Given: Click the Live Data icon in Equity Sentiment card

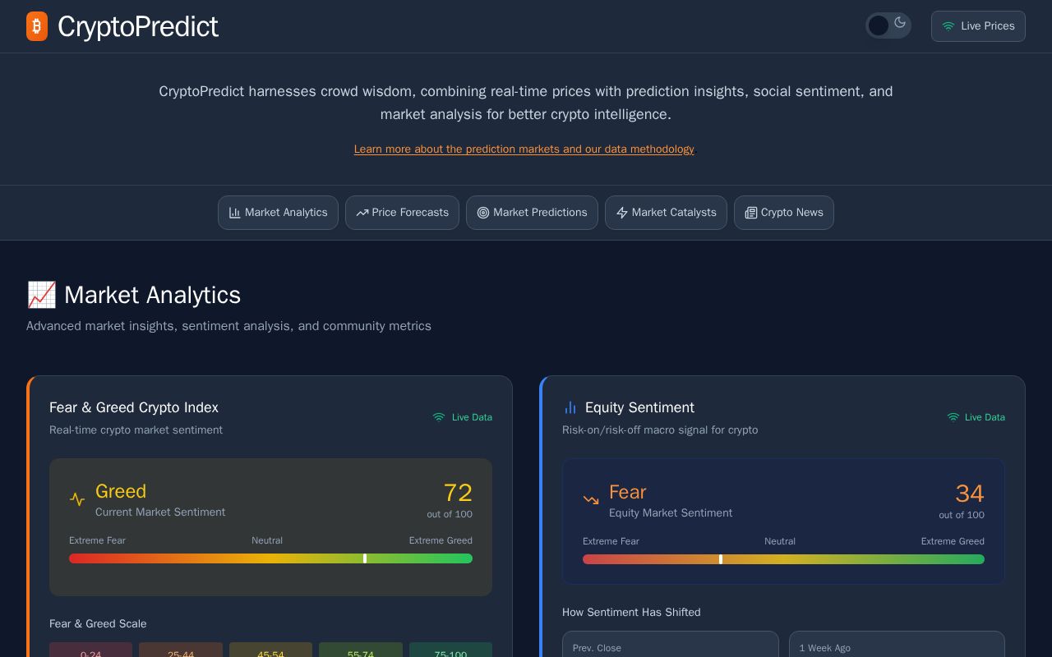Looking at the screenshot, I should (x=953, y=417).
